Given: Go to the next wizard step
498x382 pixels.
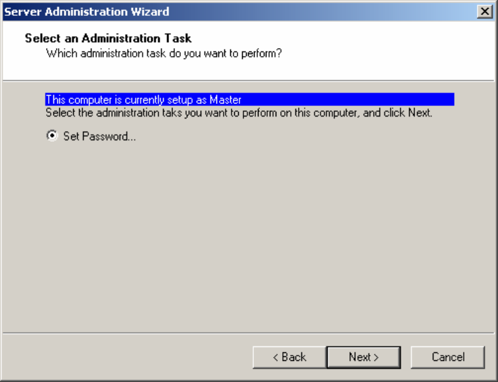Looking at the screenshot, I should click(364, 357).
